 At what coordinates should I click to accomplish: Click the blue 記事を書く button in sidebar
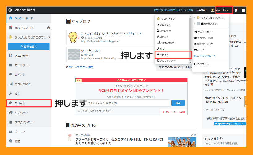(x=29, y=47)
